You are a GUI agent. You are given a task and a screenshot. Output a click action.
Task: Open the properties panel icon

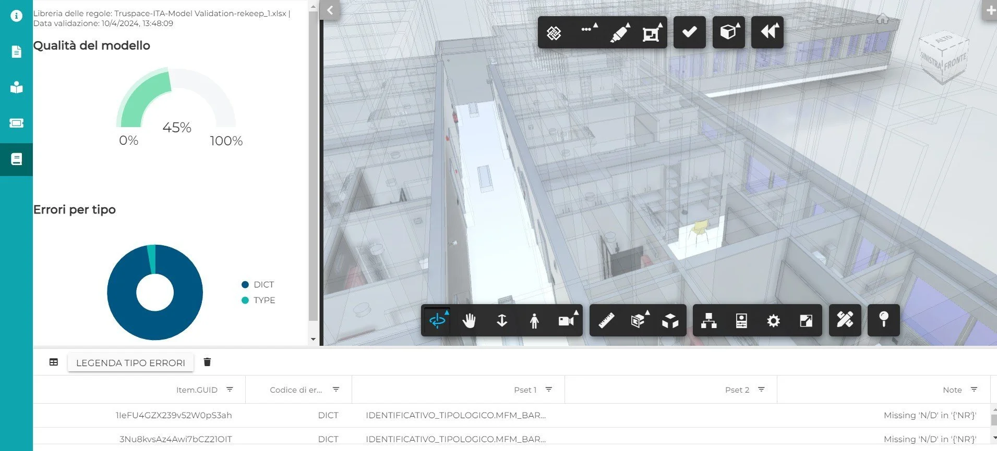click(x=741, y=320)
